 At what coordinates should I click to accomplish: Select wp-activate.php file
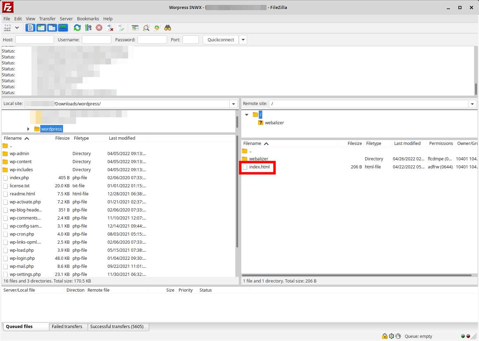[25, 202]
